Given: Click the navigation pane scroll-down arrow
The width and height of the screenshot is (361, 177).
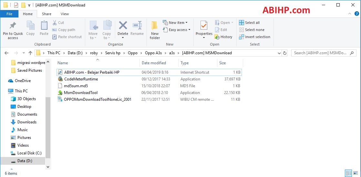Looking at the screenshot, I should pyautogui.click(x=48, y=167).
